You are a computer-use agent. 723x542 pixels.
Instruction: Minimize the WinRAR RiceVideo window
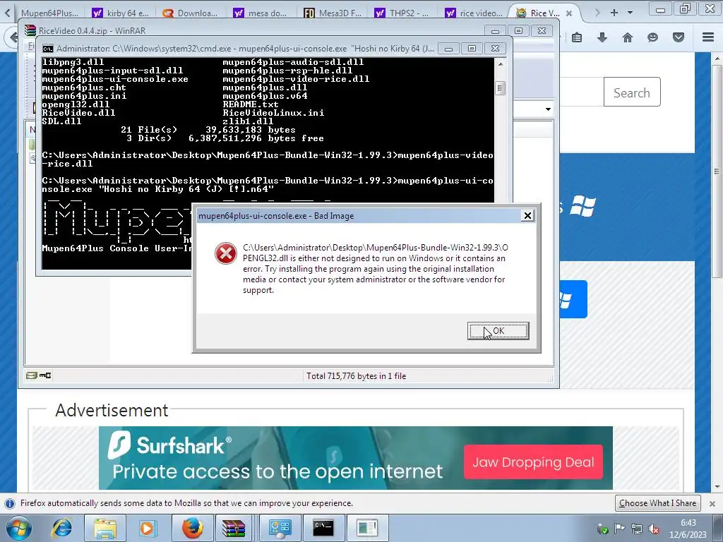coord(495,31)
